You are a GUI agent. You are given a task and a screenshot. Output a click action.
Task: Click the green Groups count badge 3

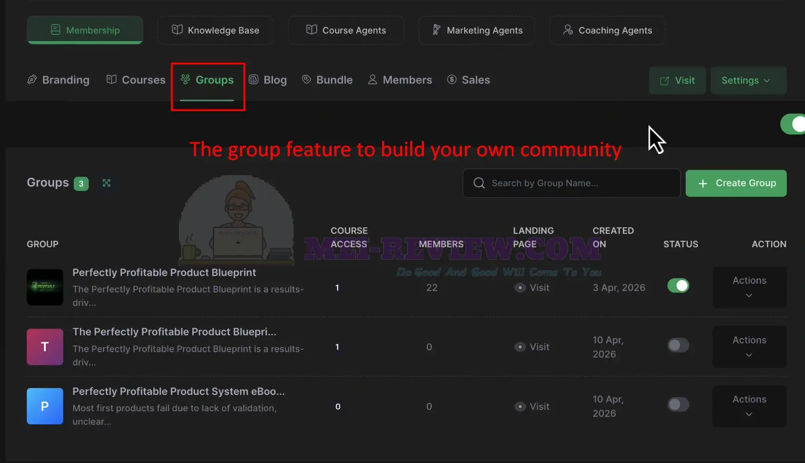pos(81,183)
